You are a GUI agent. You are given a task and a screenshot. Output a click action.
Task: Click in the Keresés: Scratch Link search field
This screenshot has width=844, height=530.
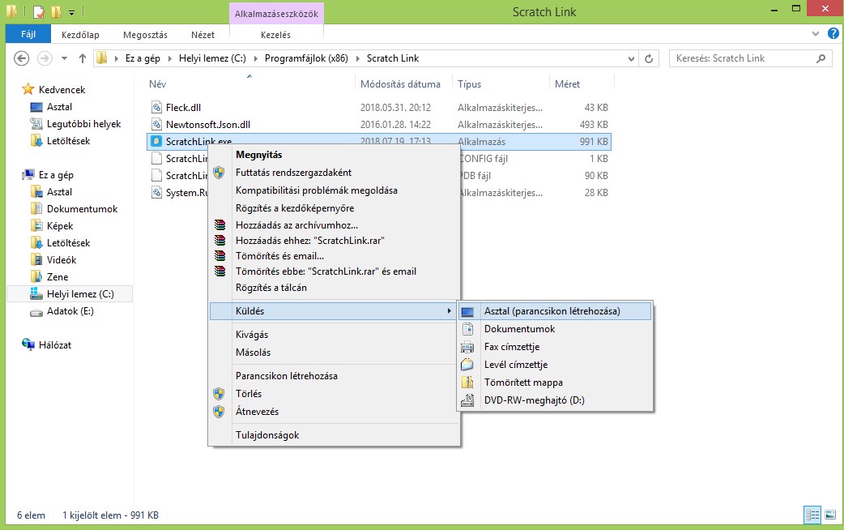(x=741, y=58)
